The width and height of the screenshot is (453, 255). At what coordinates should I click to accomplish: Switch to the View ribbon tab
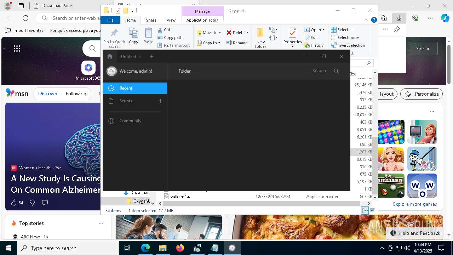tap(171, 20)
